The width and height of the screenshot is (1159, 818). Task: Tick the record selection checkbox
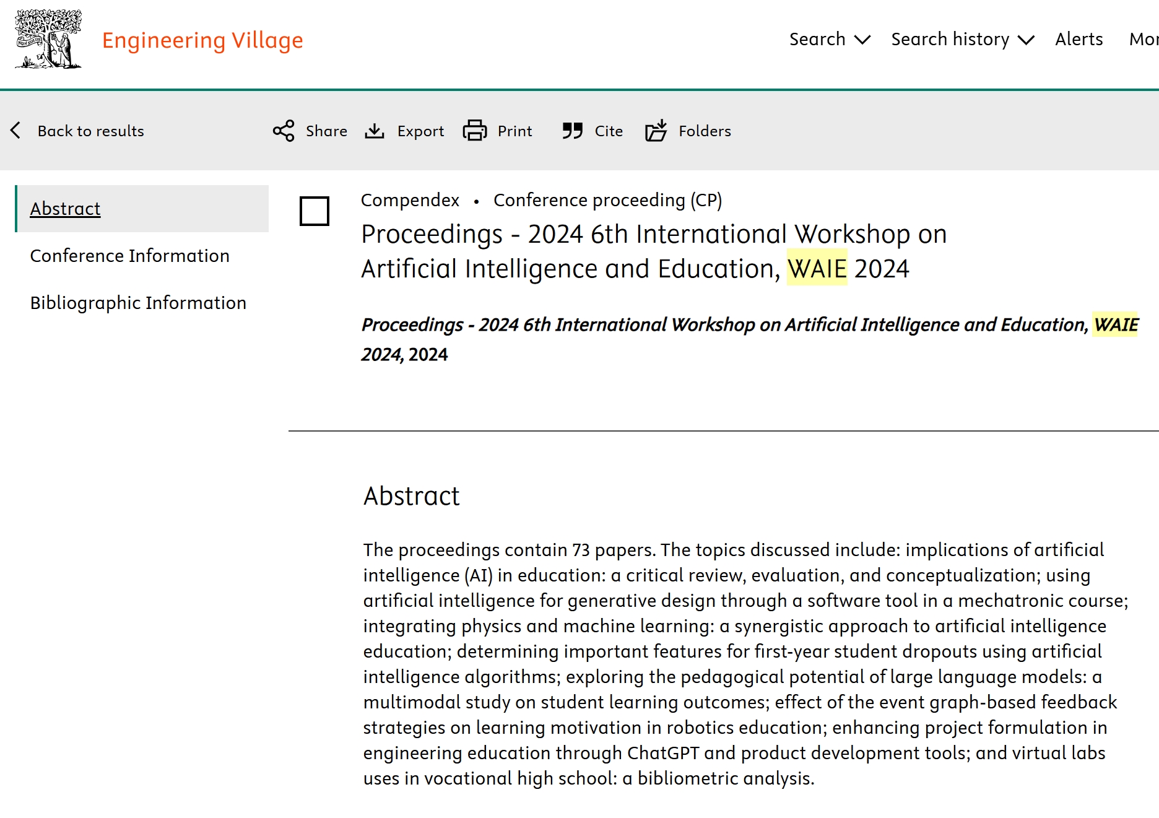tap(315, 211)
